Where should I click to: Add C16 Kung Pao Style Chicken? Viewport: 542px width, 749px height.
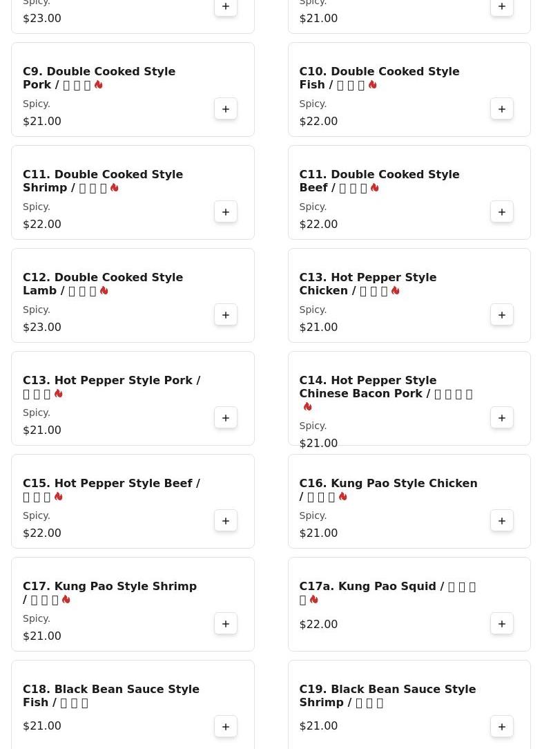(502, 521)
